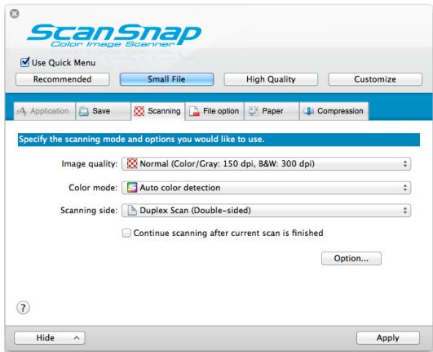Choose the Recommended profile button

[63, 79]
